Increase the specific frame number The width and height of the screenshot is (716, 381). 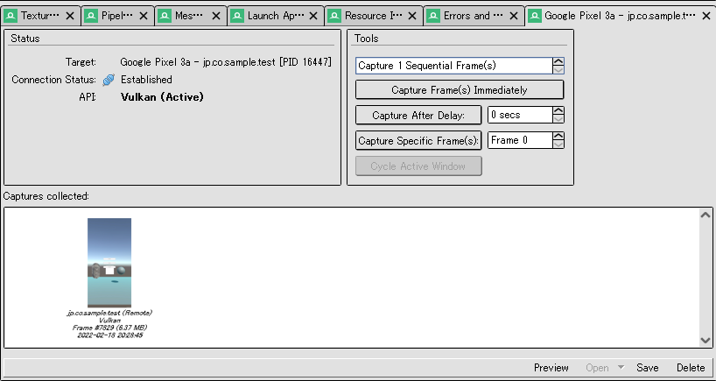pyautogui.click(x=558, y=137)
